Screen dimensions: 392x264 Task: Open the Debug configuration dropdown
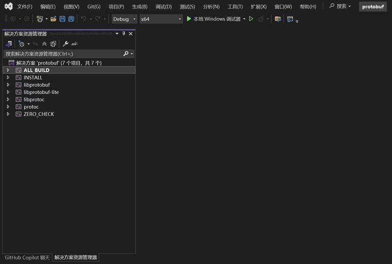coord(124,19)
